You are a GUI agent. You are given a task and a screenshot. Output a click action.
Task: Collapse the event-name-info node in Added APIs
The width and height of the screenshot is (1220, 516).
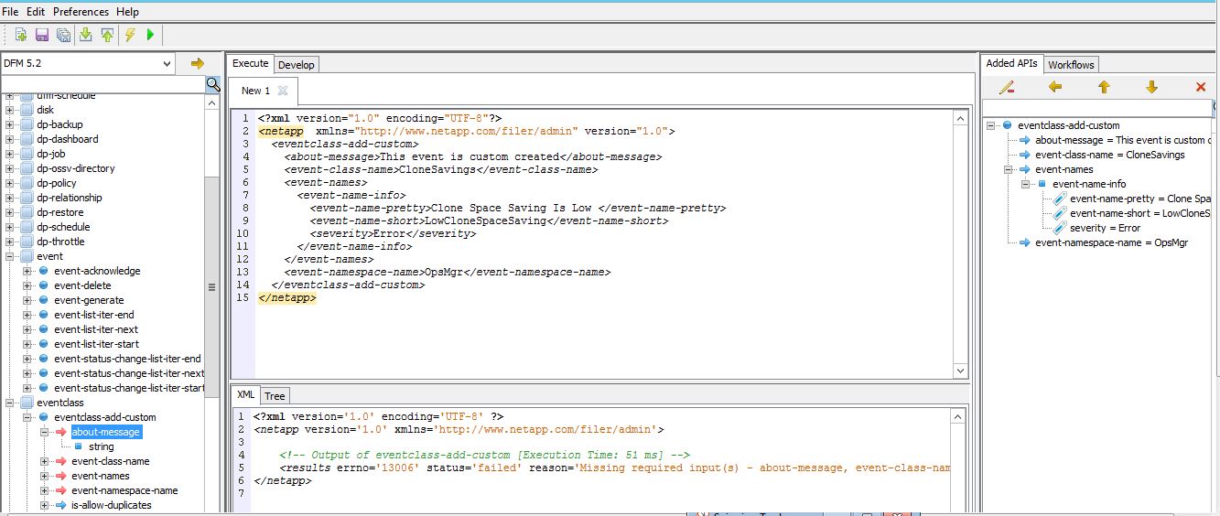point(1026,184)
